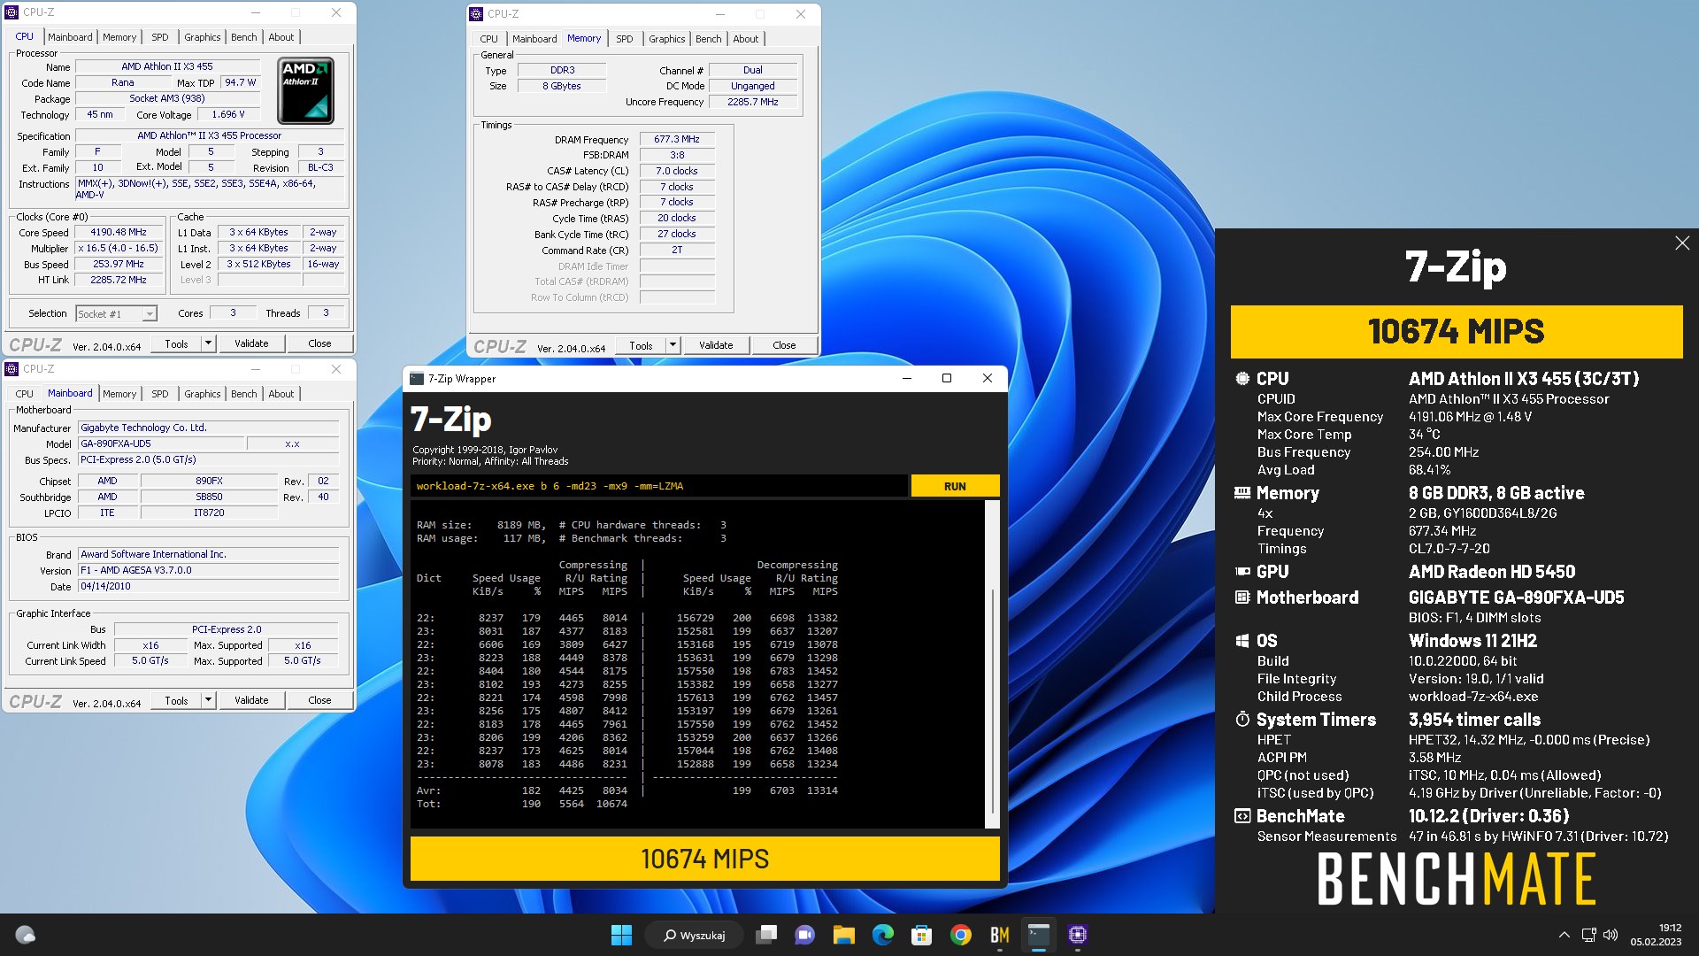The width and height of the screenshot is (1699, 956).
Task: Minimize the 7-Zip Wrapper window
Action: [x=906, y=379]
